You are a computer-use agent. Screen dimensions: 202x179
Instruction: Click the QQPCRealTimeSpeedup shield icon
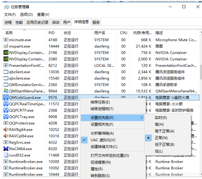[6, 104]
